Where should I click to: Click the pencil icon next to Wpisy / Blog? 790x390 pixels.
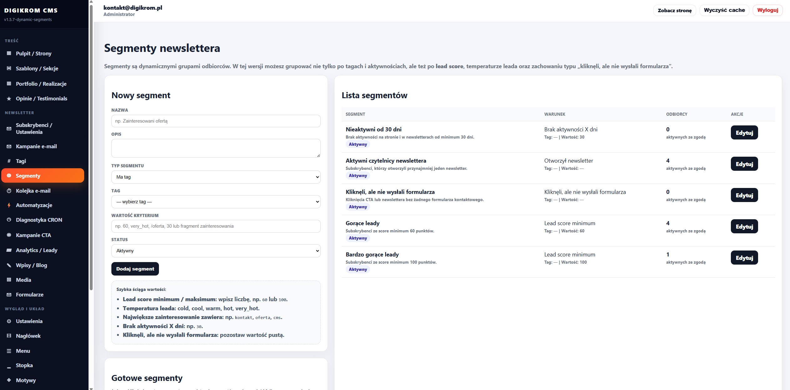pyautogui.click(x=9, y=265)
